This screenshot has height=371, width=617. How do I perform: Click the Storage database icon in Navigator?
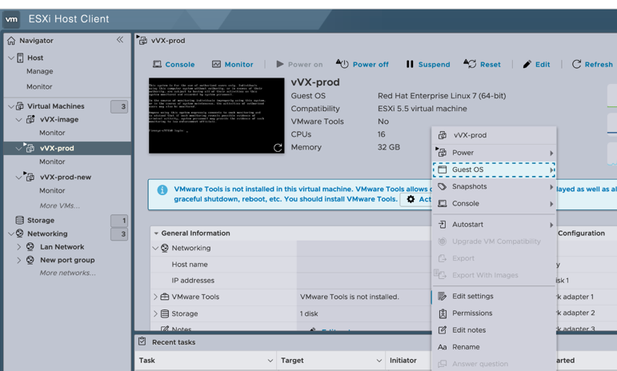coord(20,220)
